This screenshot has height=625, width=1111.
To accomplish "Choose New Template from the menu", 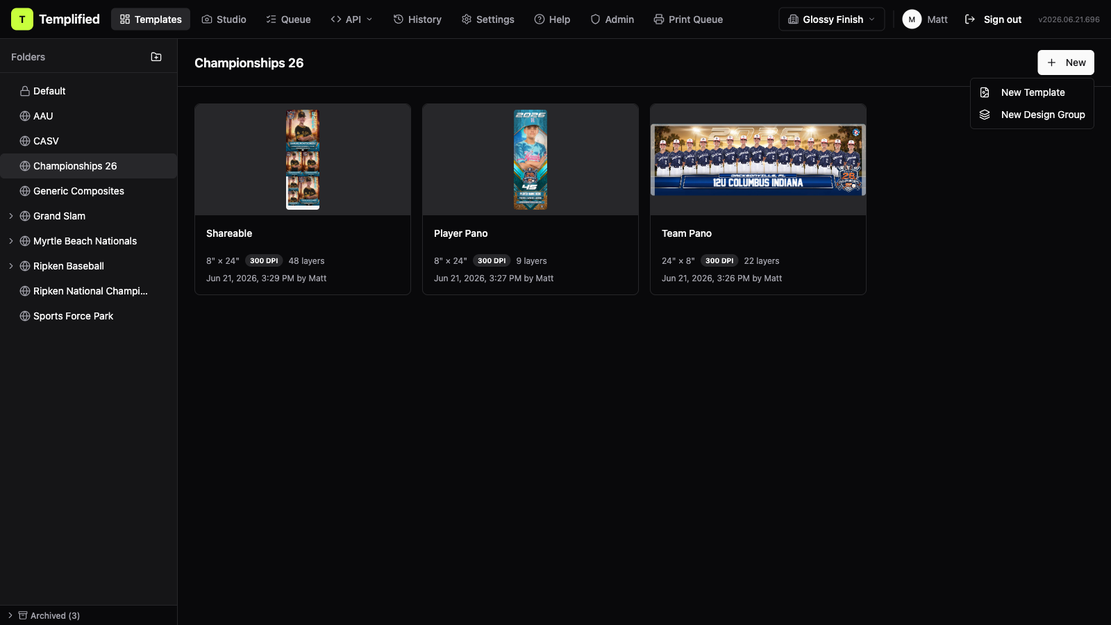I will (x=1032, y=92).
